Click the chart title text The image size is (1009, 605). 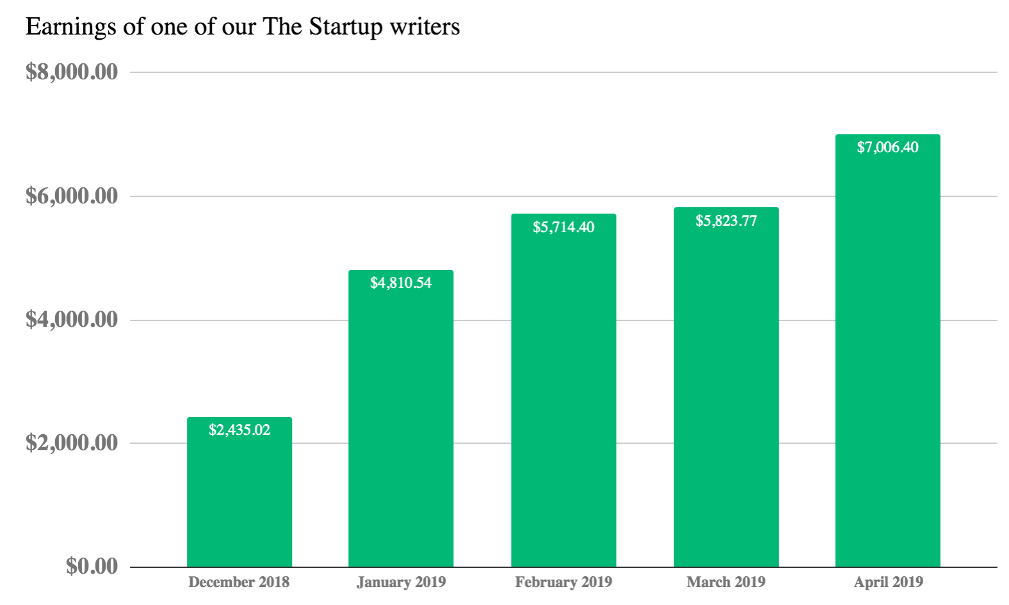click(x=243, y=27)
